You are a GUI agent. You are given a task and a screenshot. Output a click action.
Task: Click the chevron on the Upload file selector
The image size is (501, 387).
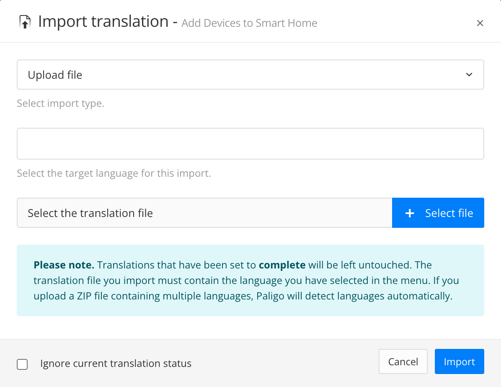(469, 74)
